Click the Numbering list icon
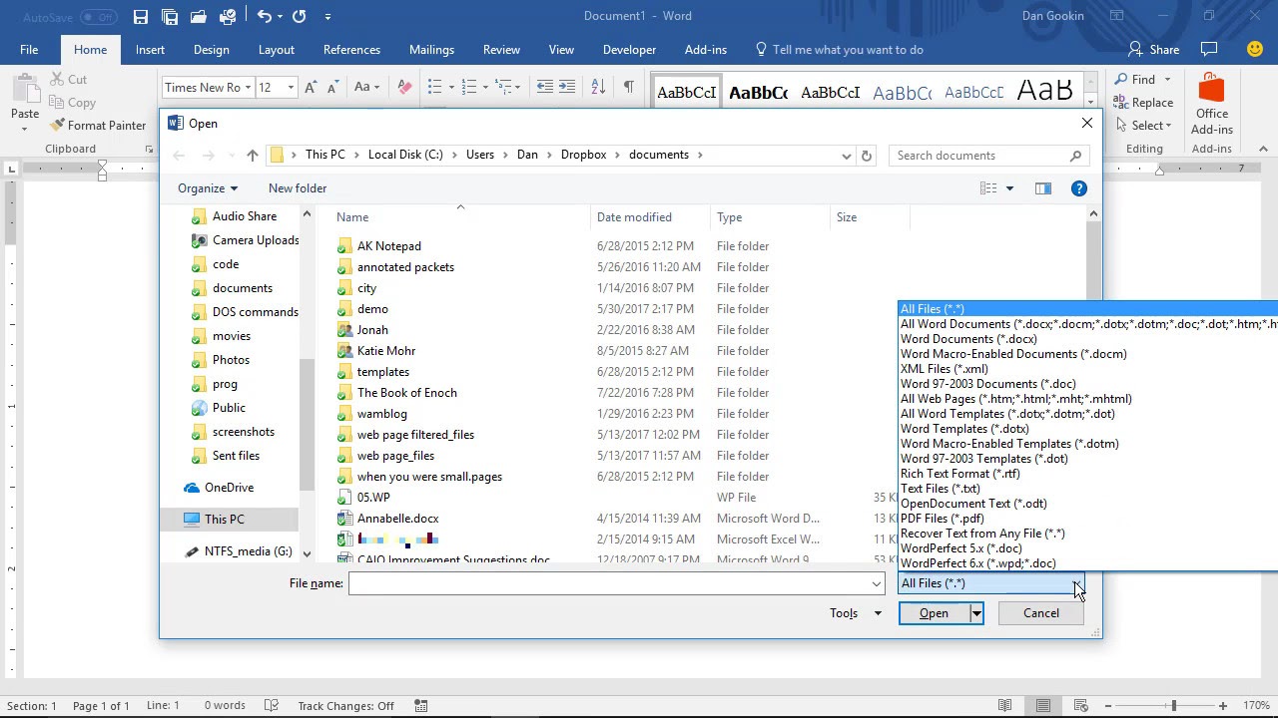Screen dimensions: 1278x718 [470, 87]
